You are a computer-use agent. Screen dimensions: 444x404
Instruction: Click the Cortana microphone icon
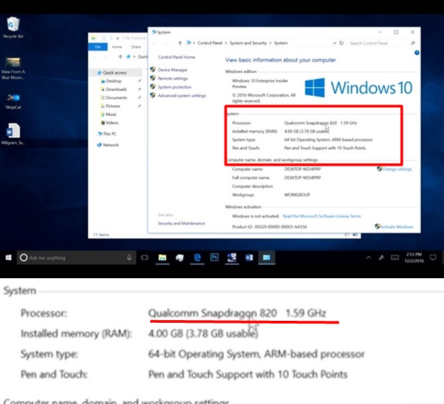click(129, 258)
